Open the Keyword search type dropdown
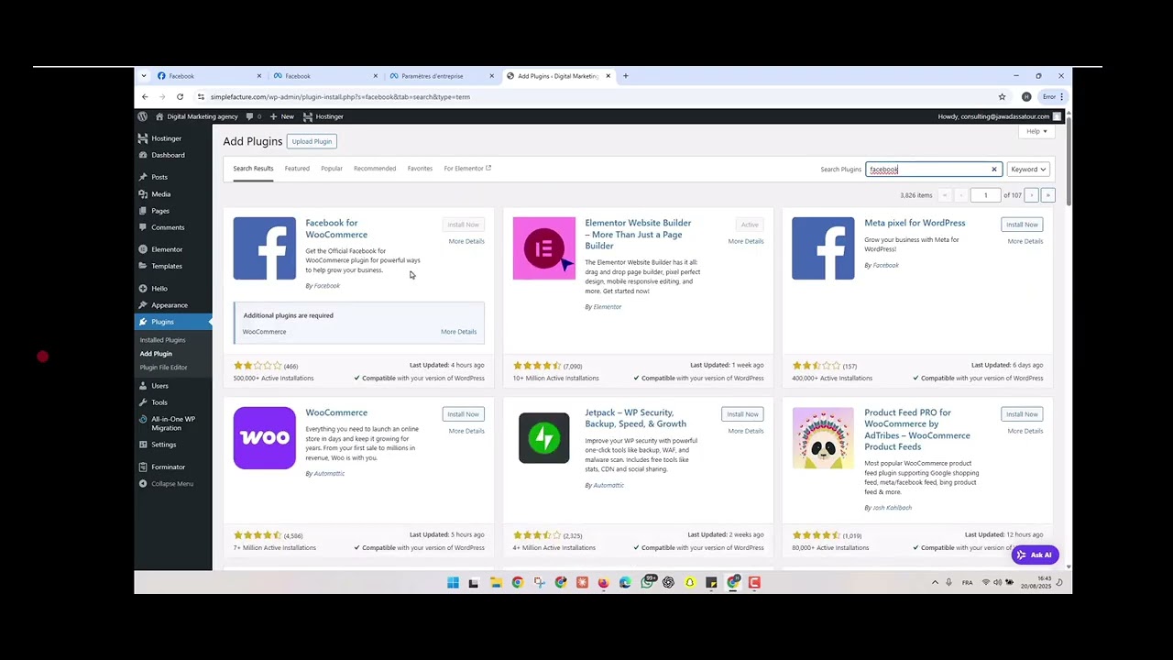The height and width of the screenshot is (660, 1173). pos(1028,170)
